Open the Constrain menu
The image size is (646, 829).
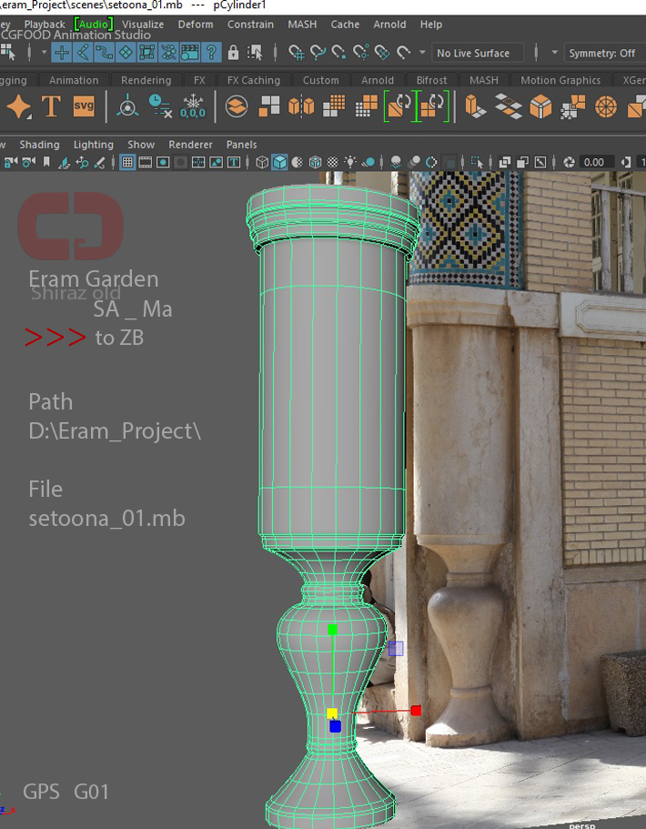250,25
